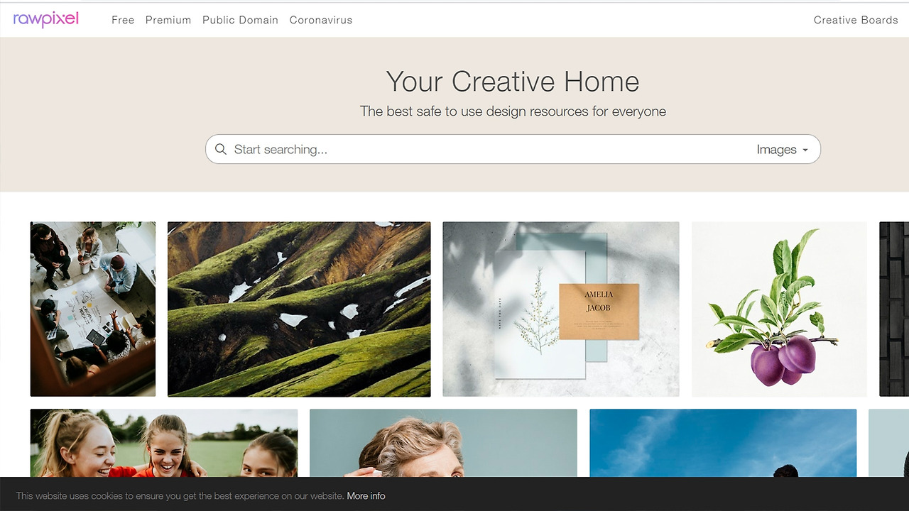Select the Coronavirus nav link
The width and height of the screenshot is (909, 511).
coord(321,20)
